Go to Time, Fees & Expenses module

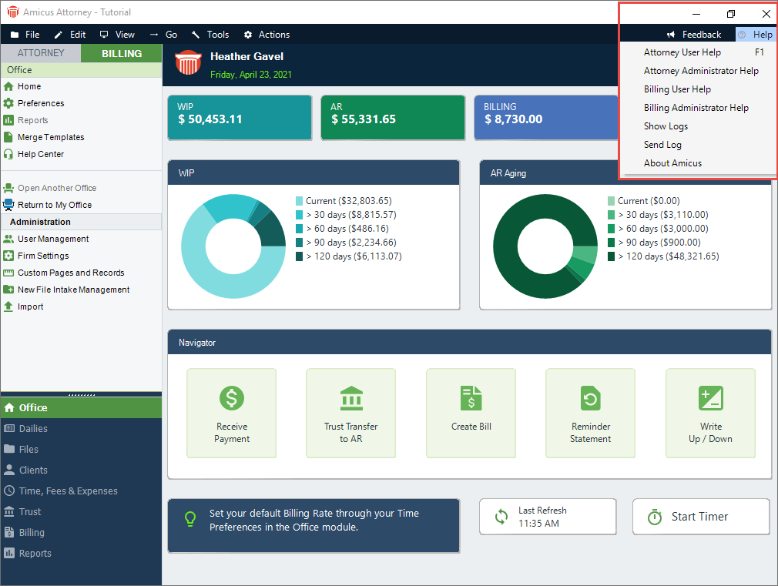pyautogui.click(x=69, y=491)
